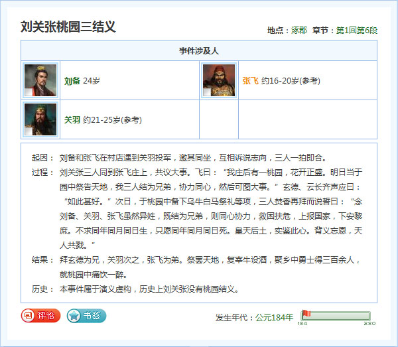Open chapter link 第1回第6段
The image size is (398, 347).
[x=357, y=31]
